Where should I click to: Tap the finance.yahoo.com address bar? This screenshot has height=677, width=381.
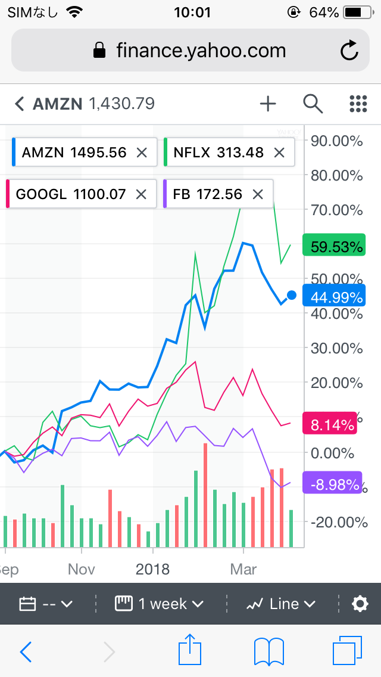tap(190, 51)
